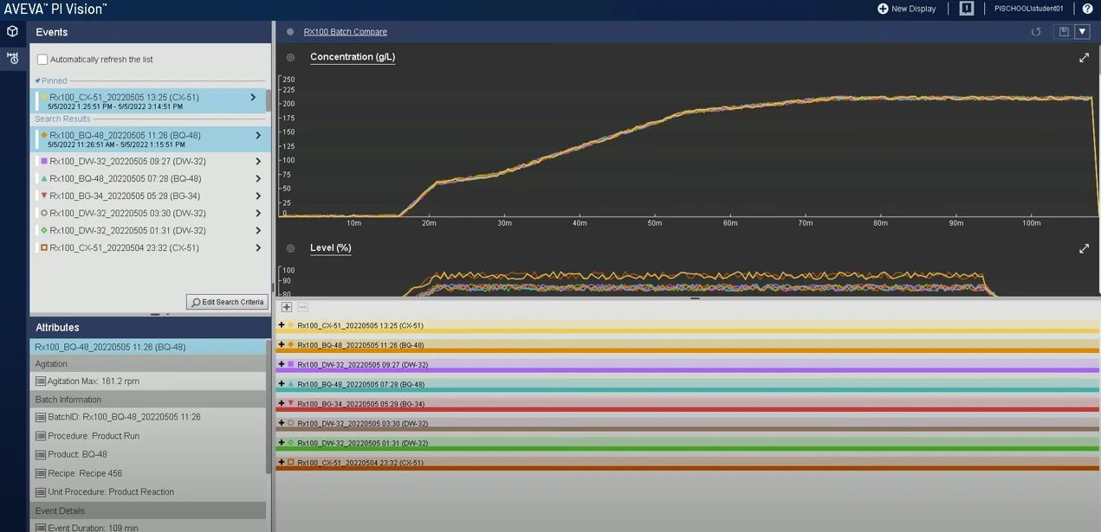Screen dimensions: 1101x532
Task: Open the notifications exclamation icon
Action: [x=967, y=9]
